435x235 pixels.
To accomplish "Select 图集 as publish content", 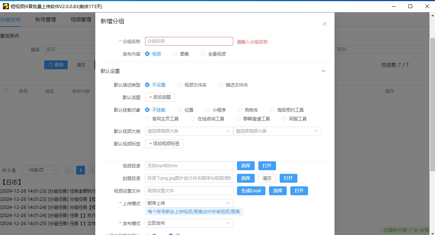I will [175, 54].
